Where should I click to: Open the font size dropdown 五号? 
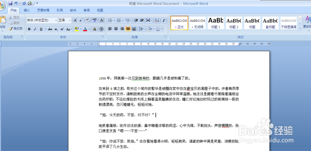[x=70, y=20]
